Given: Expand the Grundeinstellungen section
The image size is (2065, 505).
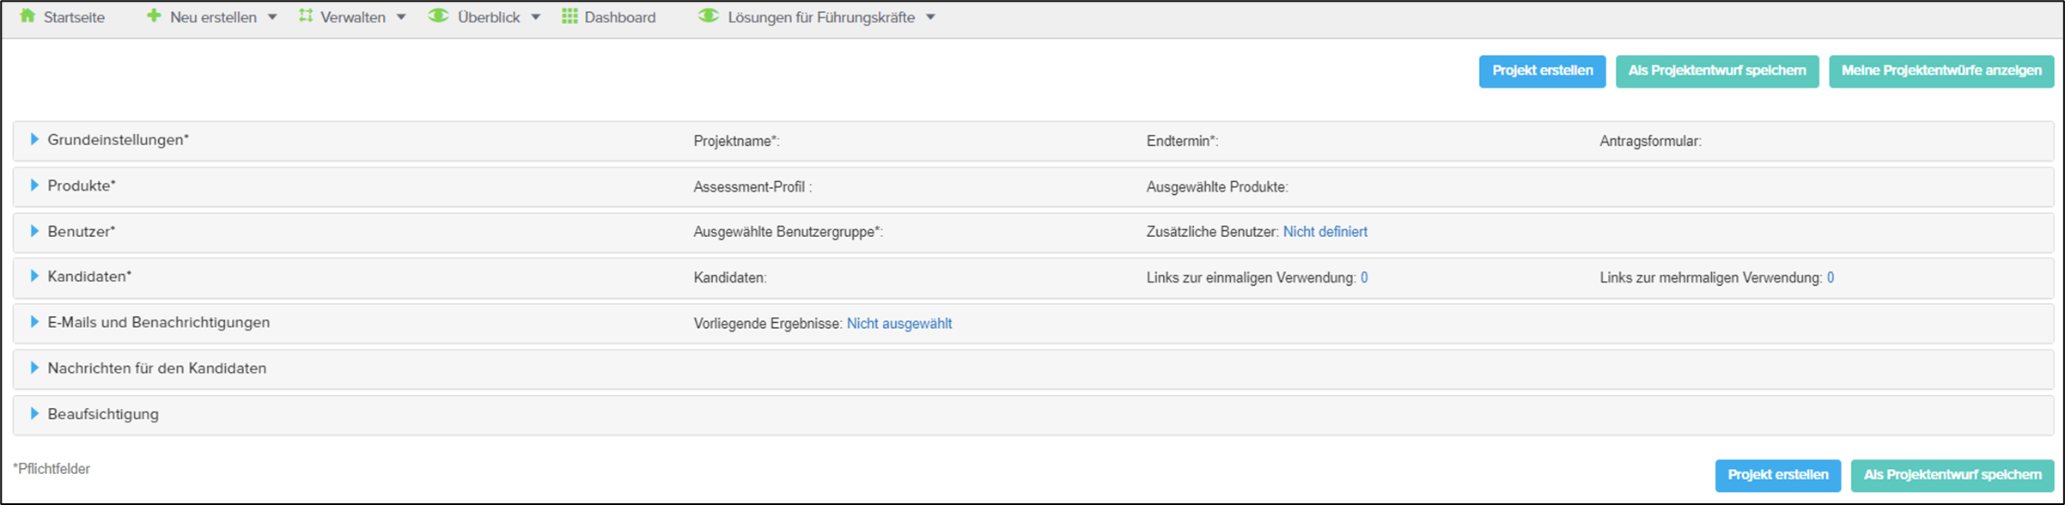Looking at the screenshot, I should click(34, 139).
